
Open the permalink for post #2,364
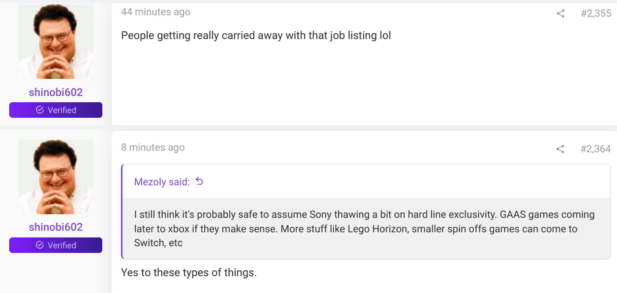pos(596,149)
